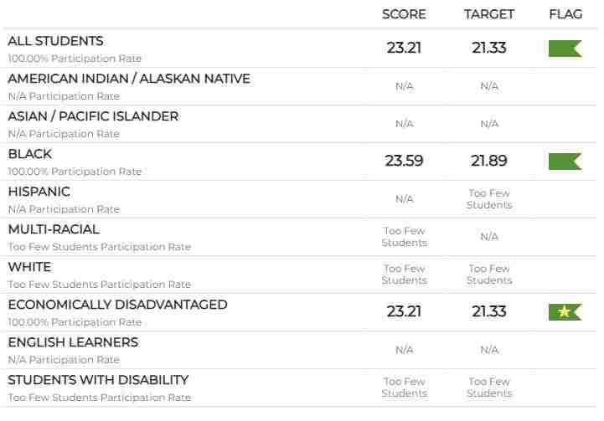Select the WHITE subgroup label

point(29,267)
